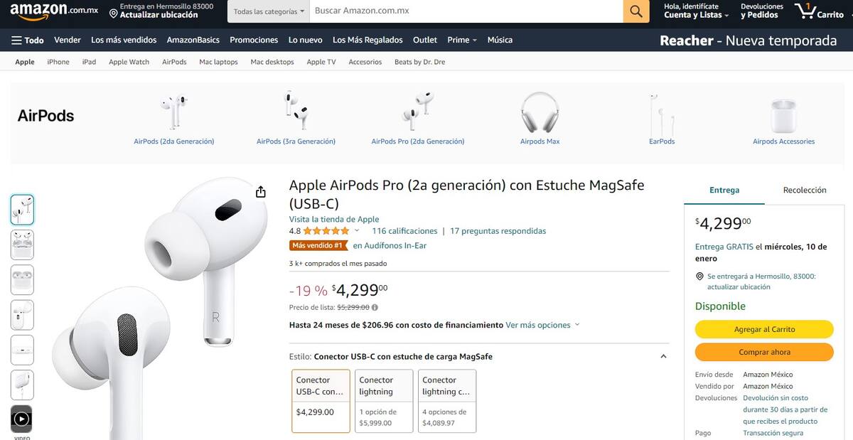Collapse the Estilo section chevron

pyautogui.click(x=663, y=357)
